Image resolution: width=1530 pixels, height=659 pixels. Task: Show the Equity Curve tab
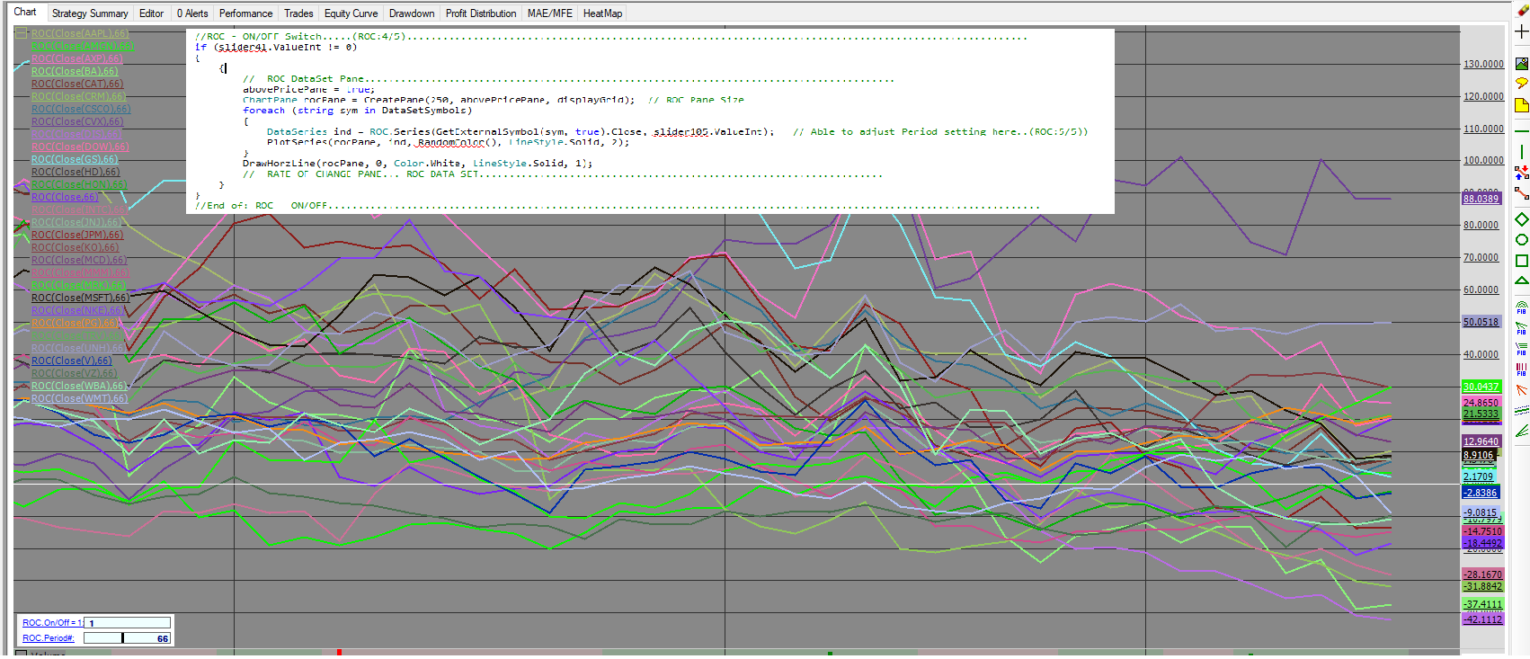[351, 13]
